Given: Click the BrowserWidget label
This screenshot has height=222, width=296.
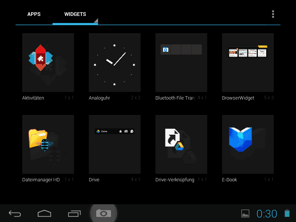Looking at the screenshot, I should pos(238,98).
